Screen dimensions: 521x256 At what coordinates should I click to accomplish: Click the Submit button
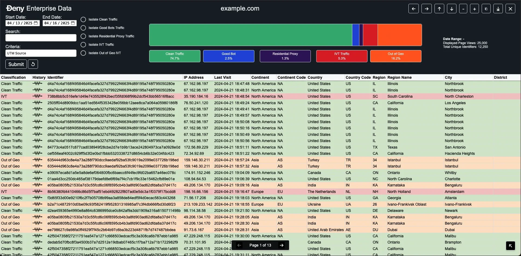coord(16,64)
